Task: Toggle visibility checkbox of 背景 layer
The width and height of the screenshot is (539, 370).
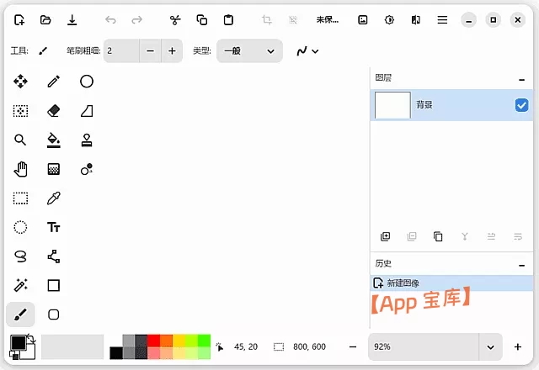Action: (521, 105)
